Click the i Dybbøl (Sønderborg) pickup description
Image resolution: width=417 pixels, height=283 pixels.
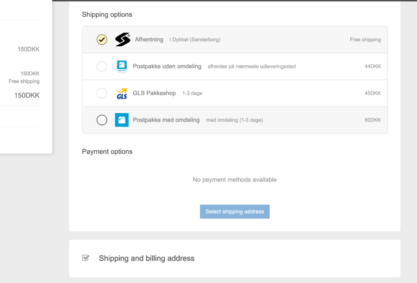[195, 40]
